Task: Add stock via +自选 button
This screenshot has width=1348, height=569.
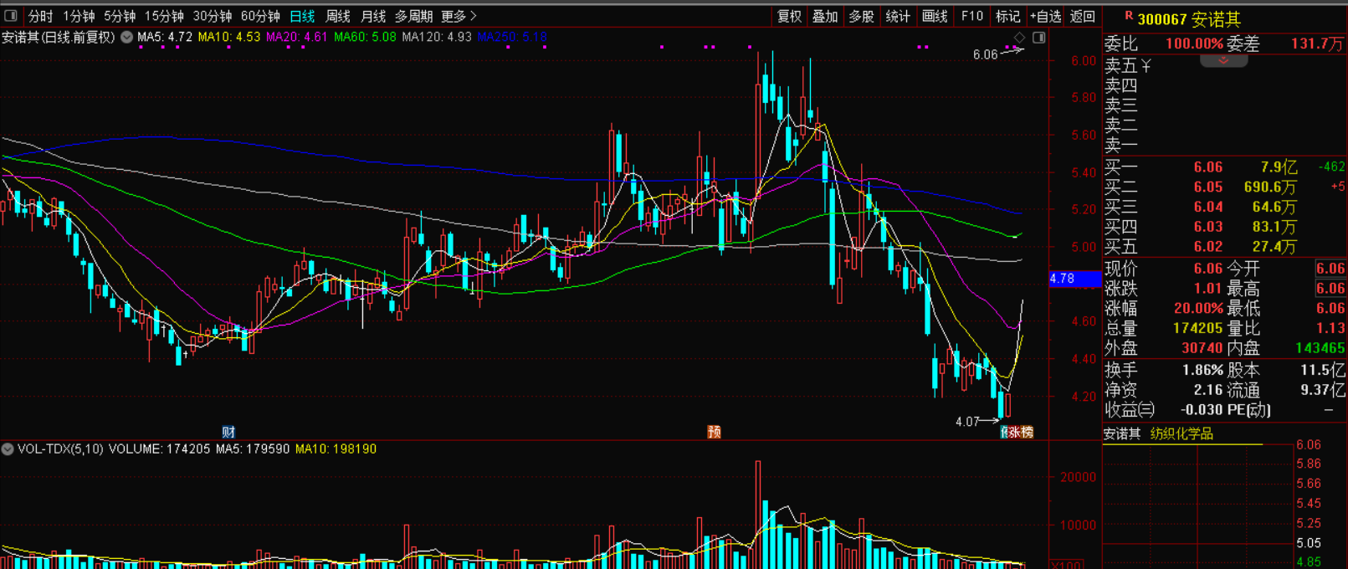Action: pos(1045,16)
